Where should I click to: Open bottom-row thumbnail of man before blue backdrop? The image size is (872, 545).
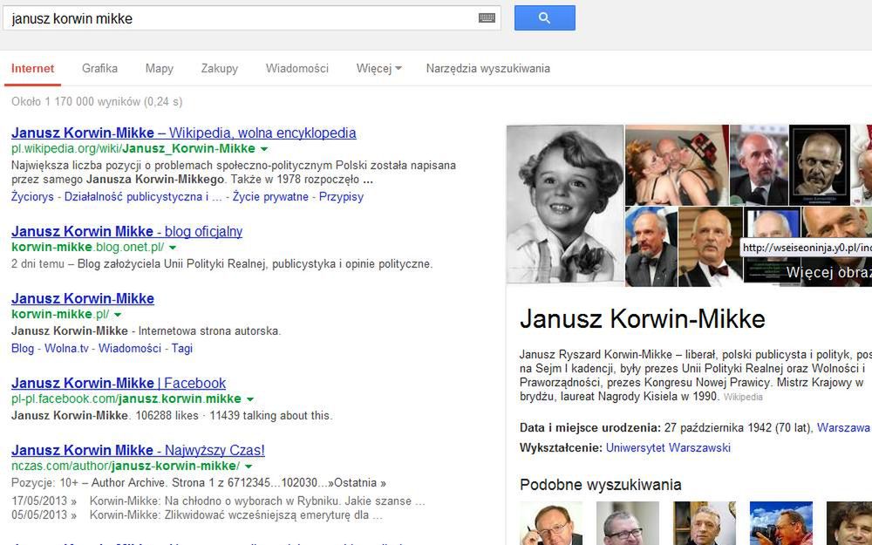[x=651, y=247]
